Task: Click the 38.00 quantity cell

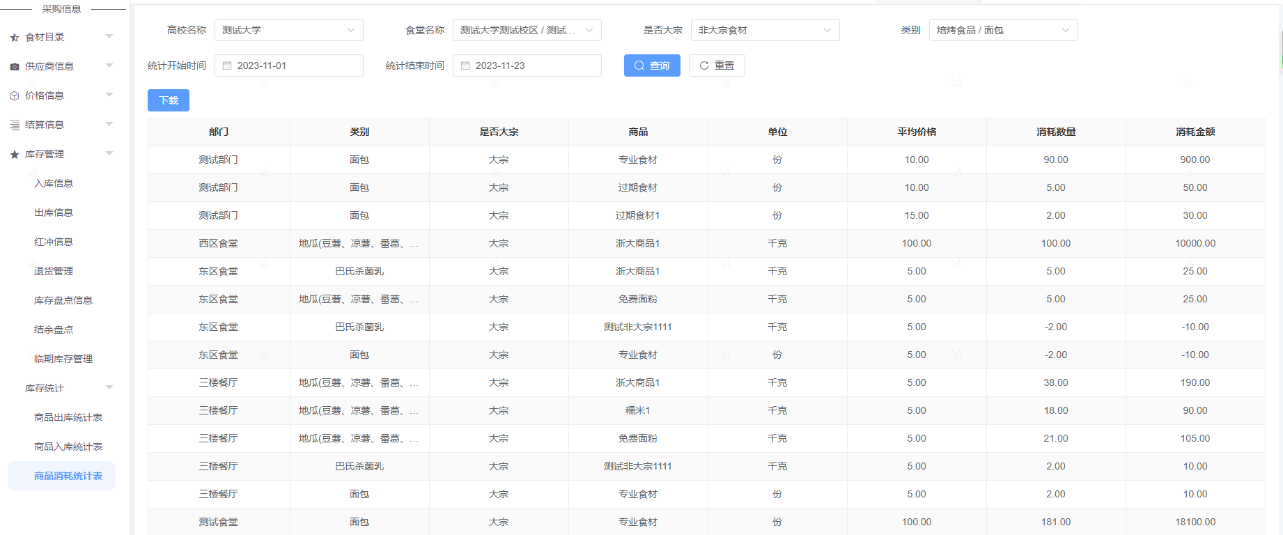Action: pos(1056,382)
